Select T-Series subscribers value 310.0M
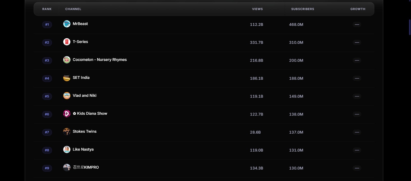This screenshot has height=181, width=411. 296,42
